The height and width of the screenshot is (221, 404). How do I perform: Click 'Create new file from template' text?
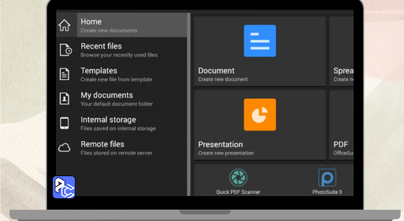pos(116,80)
